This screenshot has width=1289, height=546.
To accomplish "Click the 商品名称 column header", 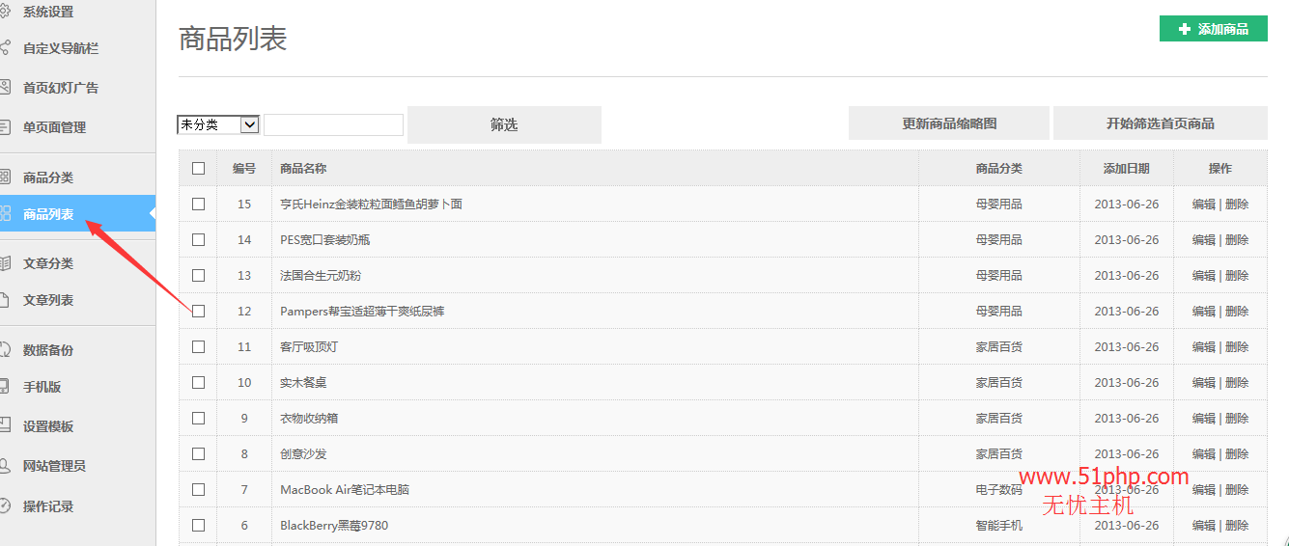I will (x=303, y=168).
